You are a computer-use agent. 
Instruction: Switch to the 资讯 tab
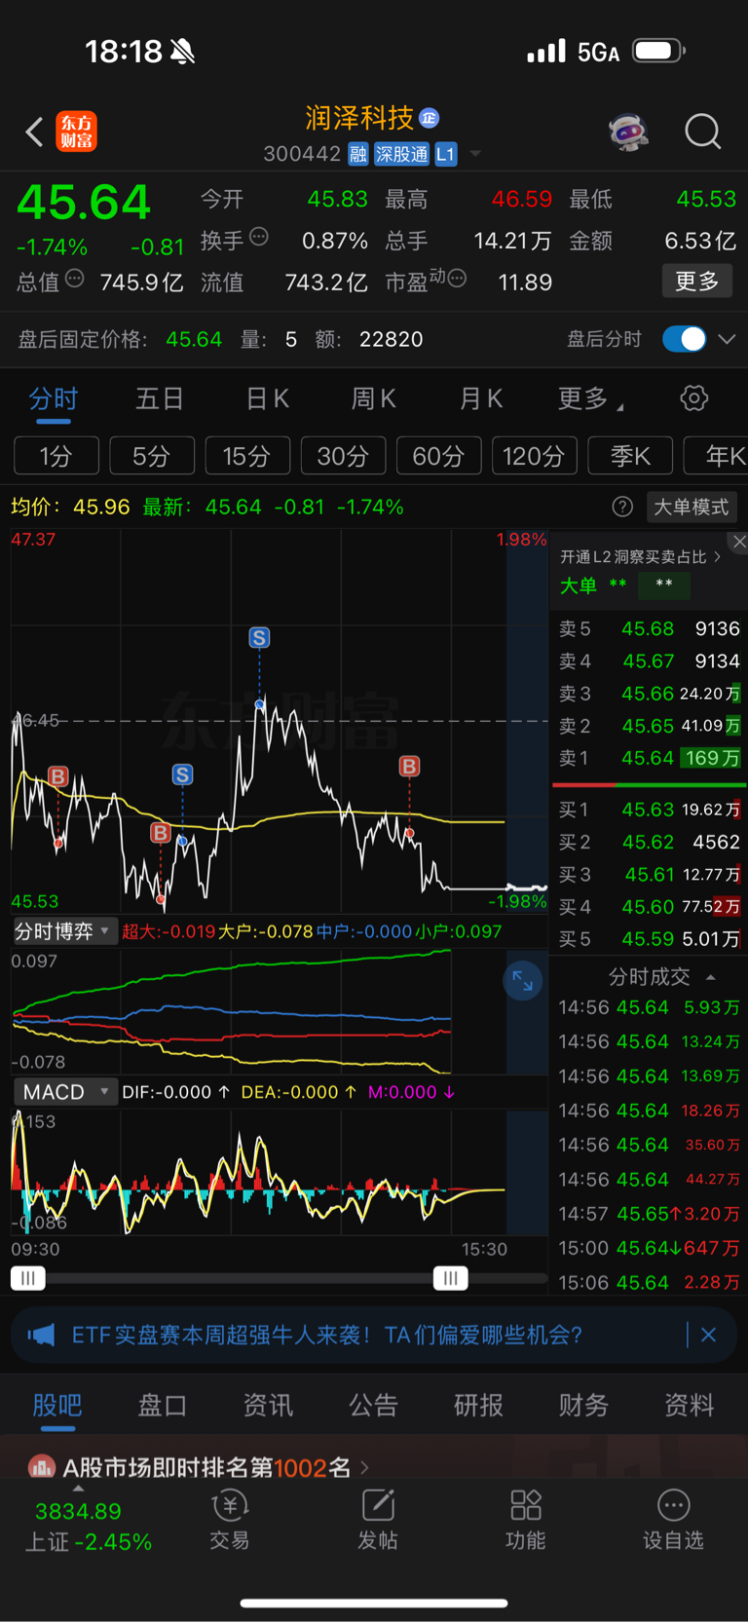[x=268, y=1405]
